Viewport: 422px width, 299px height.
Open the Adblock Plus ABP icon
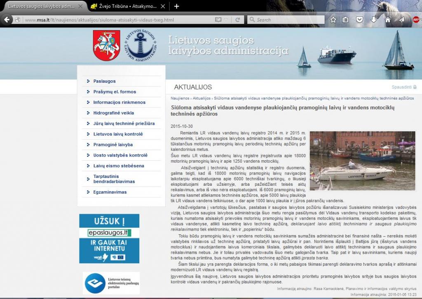(416, 20)
